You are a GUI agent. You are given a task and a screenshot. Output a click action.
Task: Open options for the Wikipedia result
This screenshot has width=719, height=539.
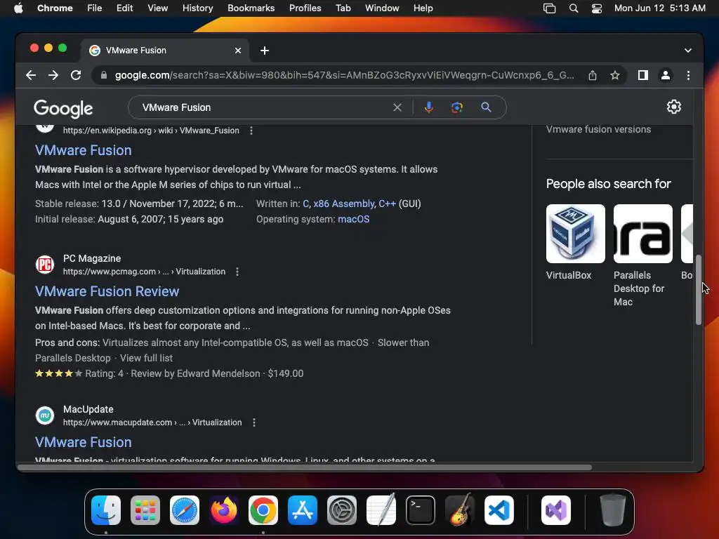[x=251, y=131]
